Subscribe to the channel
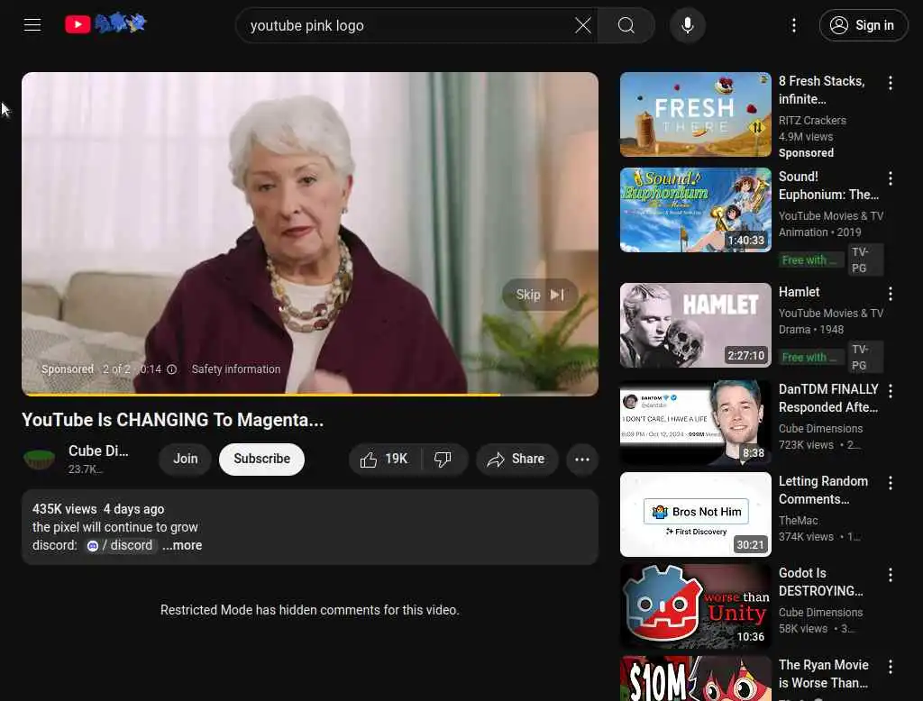Viewport: 923px width, 701px height. [x=262, y=460]
